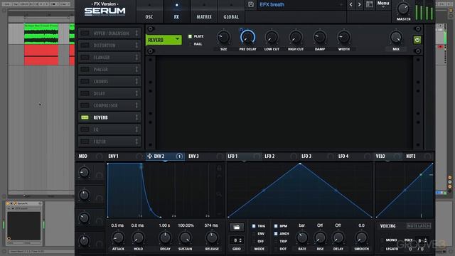The width and height of the screenshot is (455, 256).
Task: Toggle LFO OFF mode checkbox
Action: 254,241
